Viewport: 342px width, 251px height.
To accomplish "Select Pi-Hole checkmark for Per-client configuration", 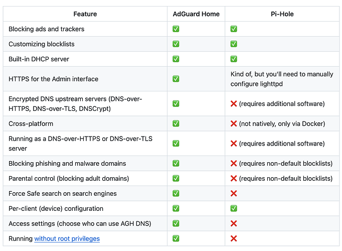I will [x=234, y=208].
